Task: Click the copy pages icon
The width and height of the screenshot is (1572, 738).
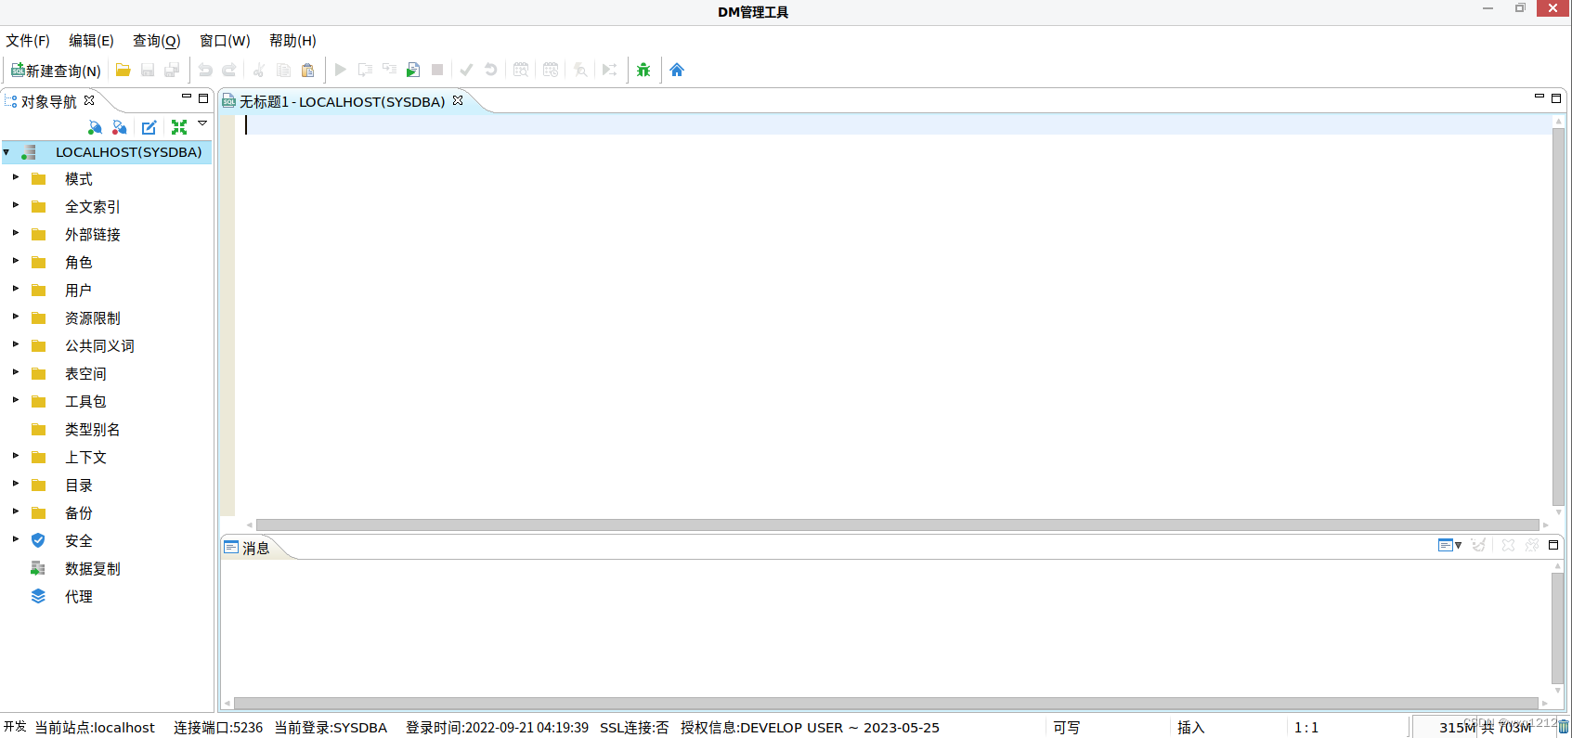Action: tap(284, 70)
